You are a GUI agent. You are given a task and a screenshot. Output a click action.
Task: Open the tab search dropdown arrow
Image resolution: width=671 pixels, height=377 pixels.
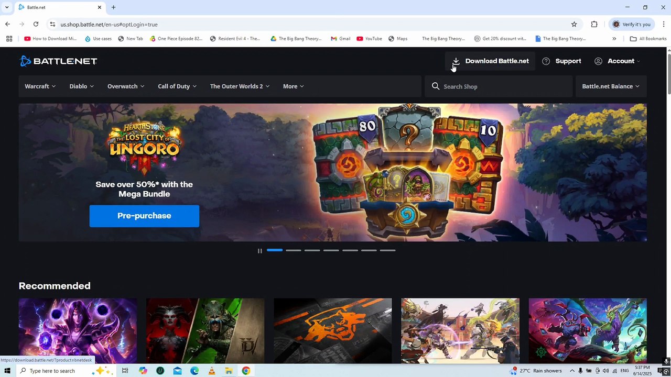coord(7,7)
